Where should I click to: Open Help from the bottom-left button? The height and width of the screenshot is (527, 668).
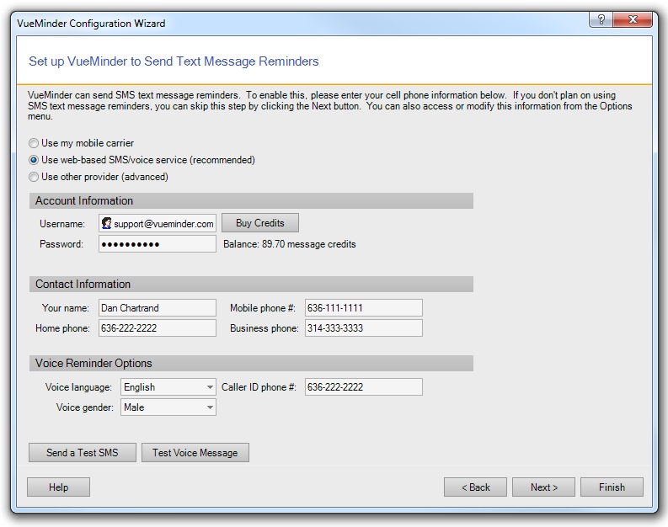[58, 487]
